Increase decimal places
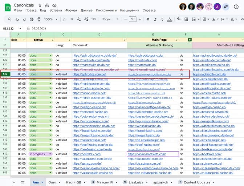 coord(86,19)
